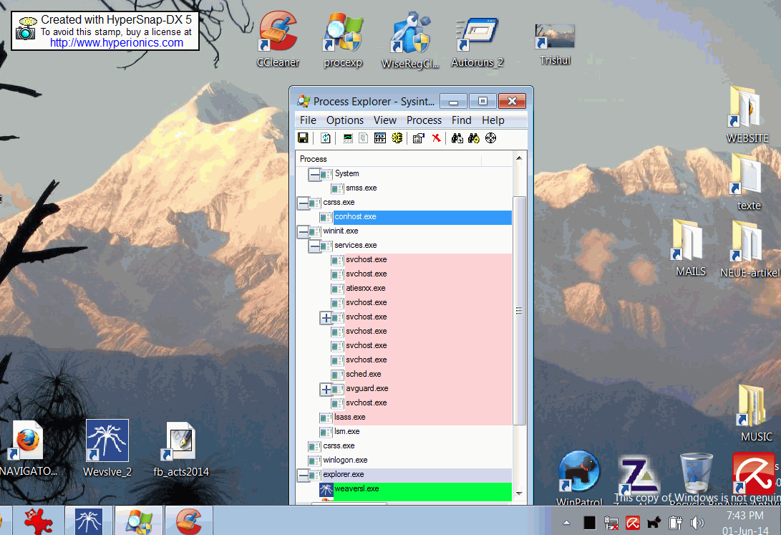The image size is (781, 535).
Task: Select the WiseRegCl... desktop shortcut
Action: tap(410, 41)
